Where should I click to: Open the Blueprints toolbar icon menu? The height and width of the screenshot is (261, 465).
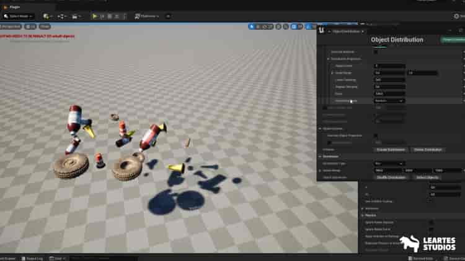pos(61,16)
